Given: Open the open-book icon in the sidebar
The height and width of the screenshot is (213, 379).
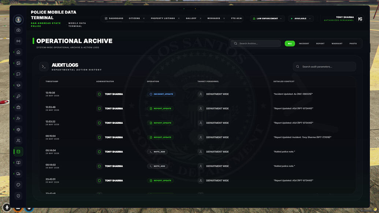Looking at the screenshot, I should pos(18,162).
